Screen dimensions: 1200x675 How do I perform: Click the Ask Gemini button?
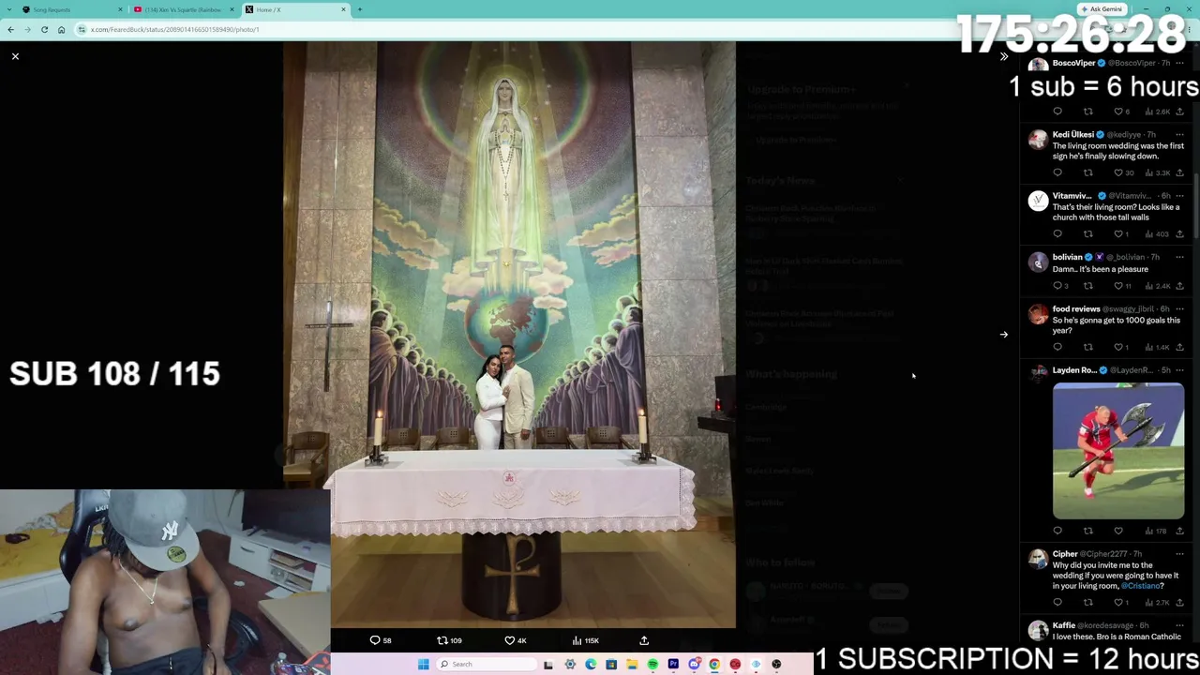point(1102,9)
